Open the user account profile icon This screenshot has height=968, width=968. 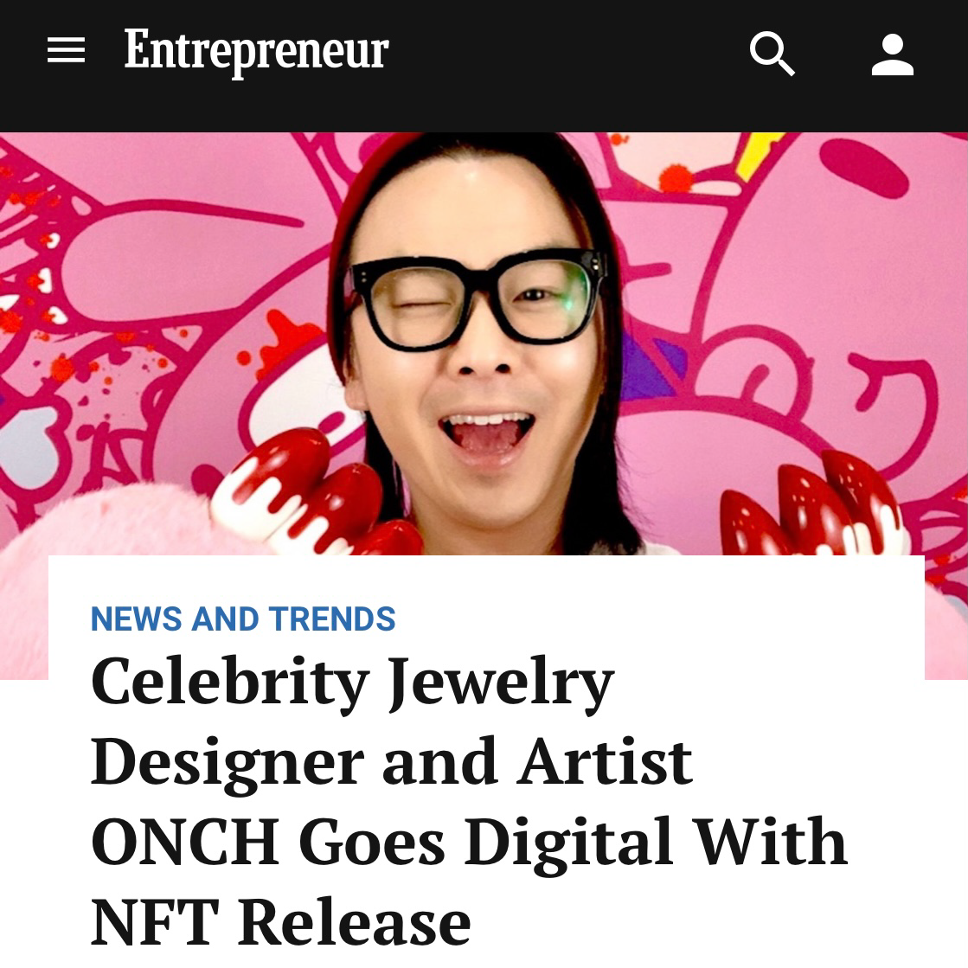[x=892, y=54]
